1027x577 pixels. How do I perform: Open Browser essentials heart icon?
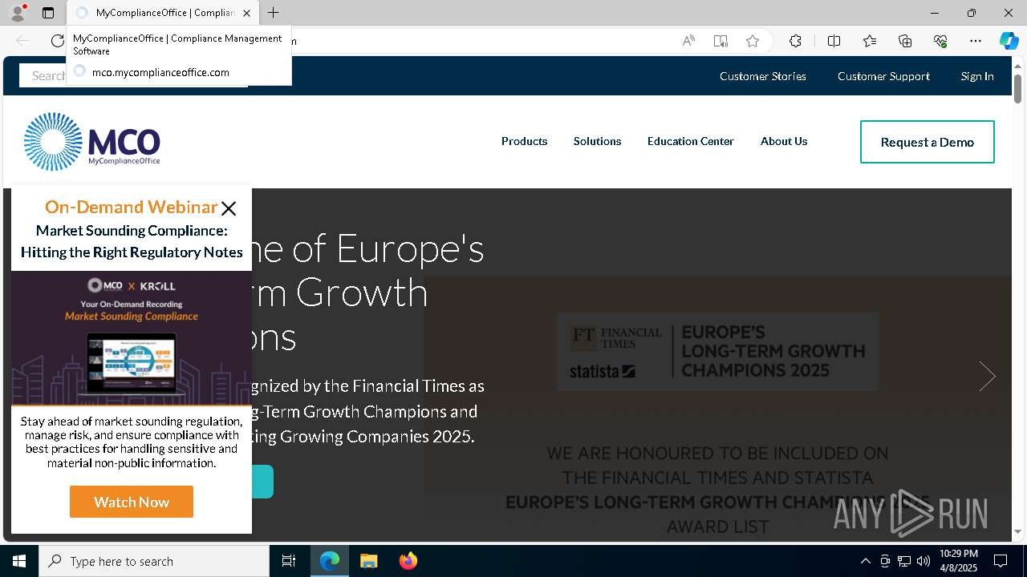940,41
